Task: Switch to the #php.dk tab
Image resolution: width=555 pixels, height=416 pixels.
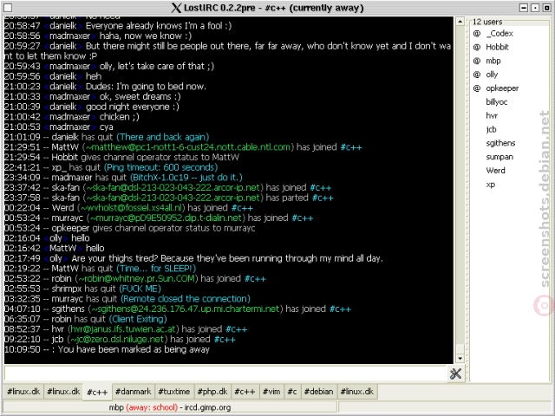Action: pos(212,392)
